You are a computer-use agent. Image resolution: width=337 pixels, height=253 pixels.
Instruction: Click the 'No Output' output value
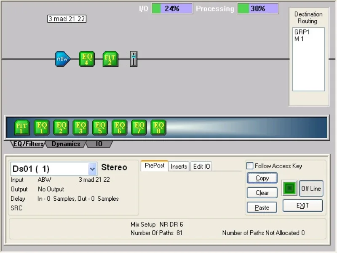pyautogui.click(x=51, y=189)
